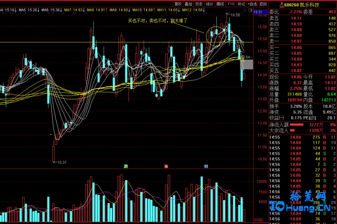Click the 流通 9.49亿 value

(329, 112)
